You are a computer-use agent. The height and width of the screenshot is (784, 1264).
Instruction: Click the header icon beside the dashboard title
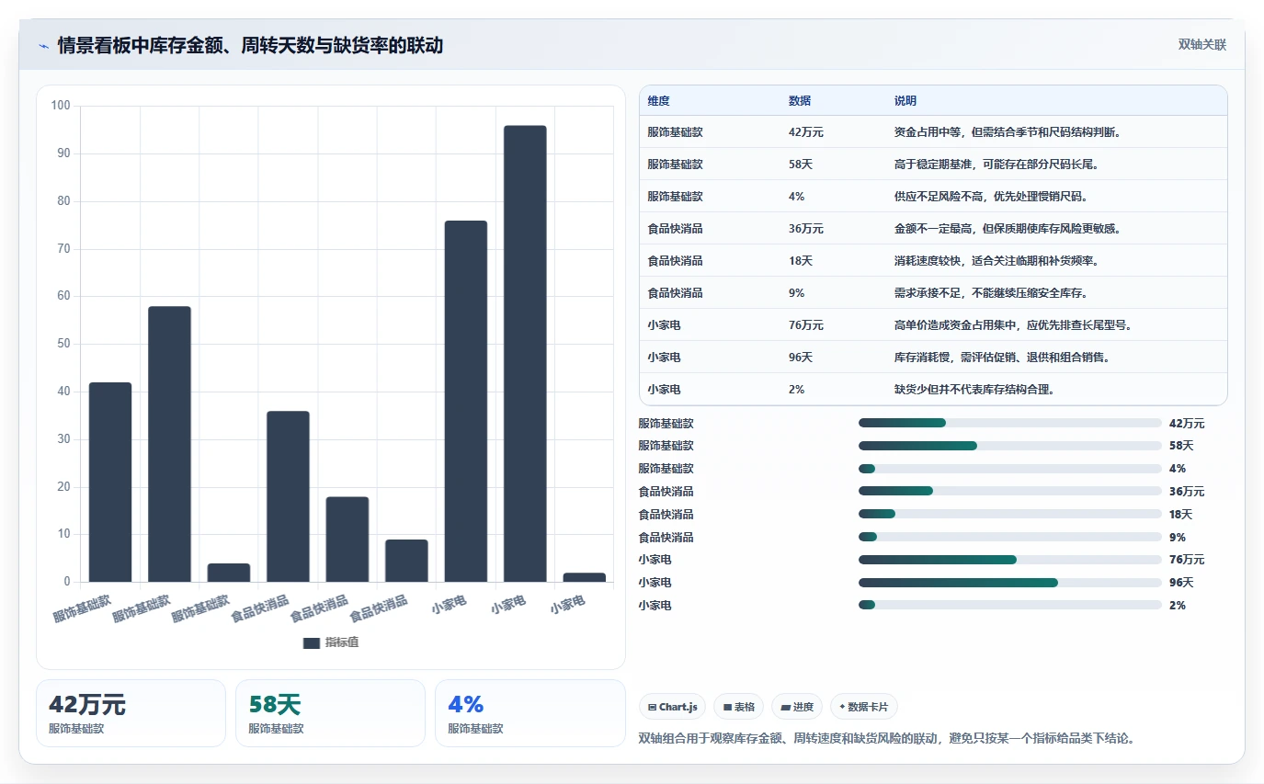coord(43,46)
